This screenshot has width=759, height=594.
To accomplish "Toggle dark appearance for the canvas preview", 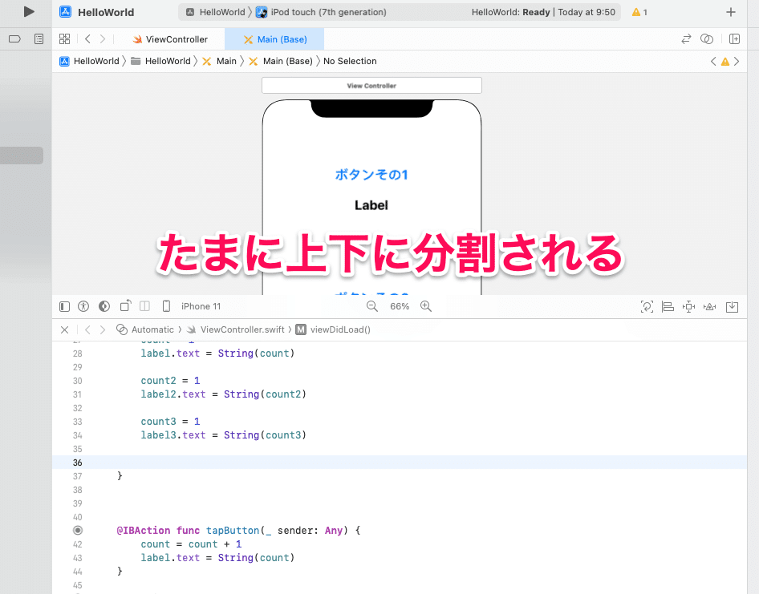I will tap(103, 305).
